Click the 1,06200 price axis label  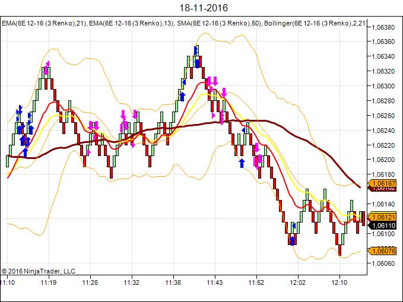click(383, 160)
